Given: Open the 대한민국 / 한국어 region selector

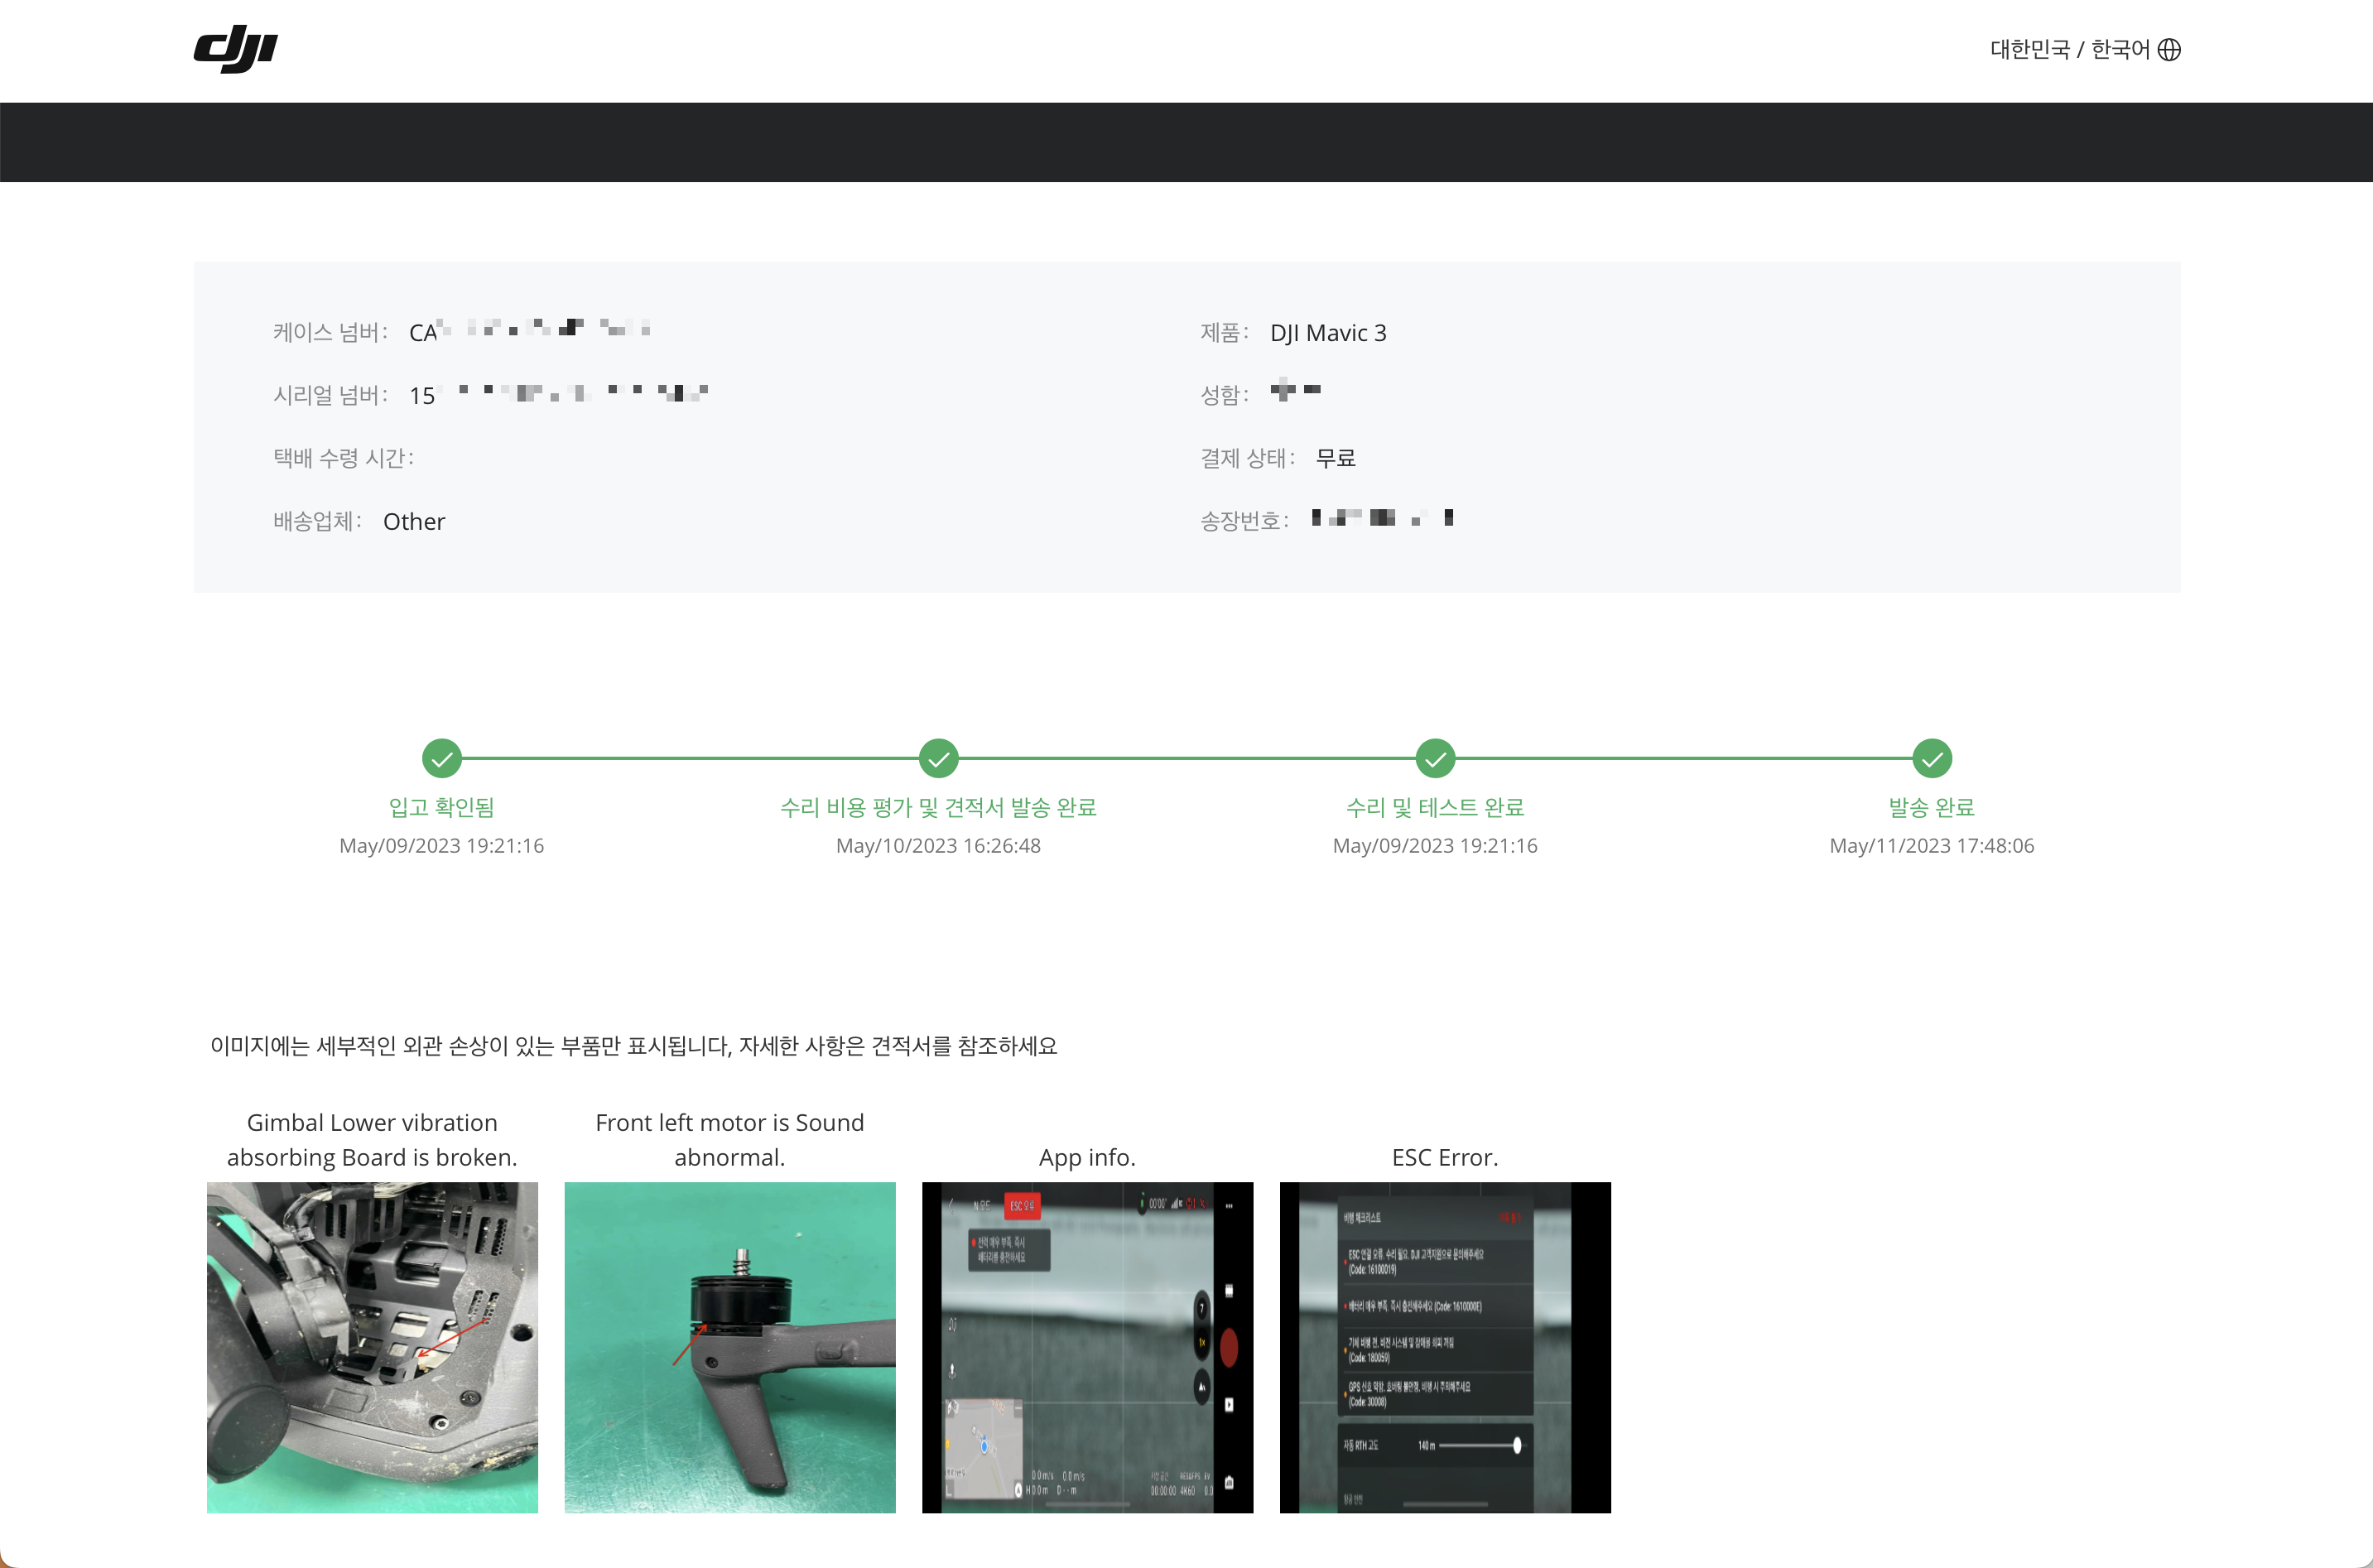Looking at the screenshot, I should click(x=2069, y=49).
